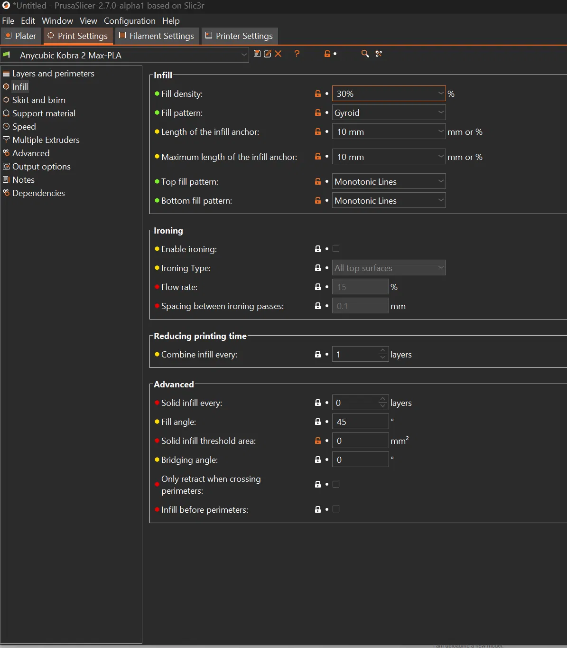The image size is (567, 648).
Task: Click the lock icon beside Fill angle
Action: coord(318,422)
